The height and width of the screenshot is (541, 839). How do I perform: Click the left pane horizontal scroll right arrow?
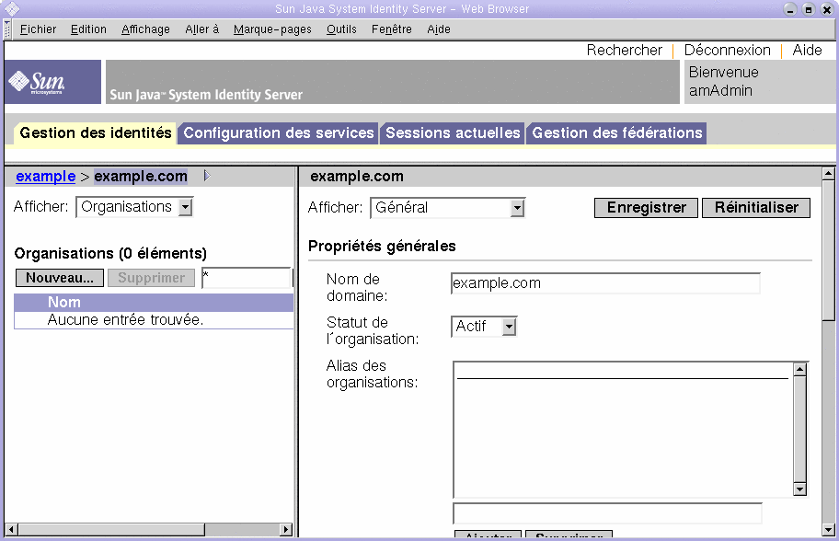[286, 530]
